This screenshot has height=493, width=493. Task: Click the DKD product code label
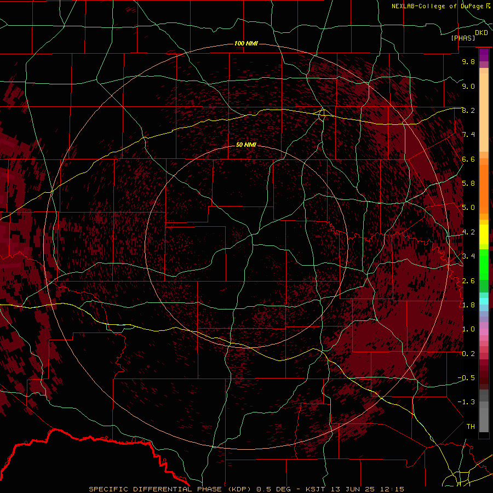pos(481,33)
